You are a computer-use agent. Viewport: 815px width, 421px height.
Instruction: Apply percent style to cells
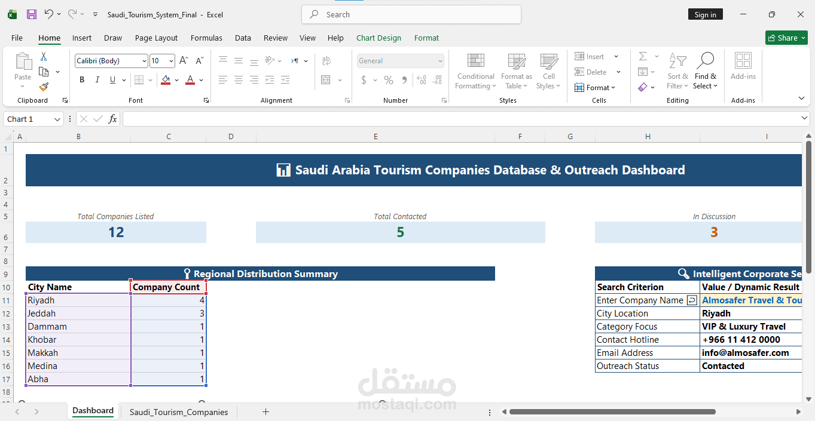click(x=389, y=79)
